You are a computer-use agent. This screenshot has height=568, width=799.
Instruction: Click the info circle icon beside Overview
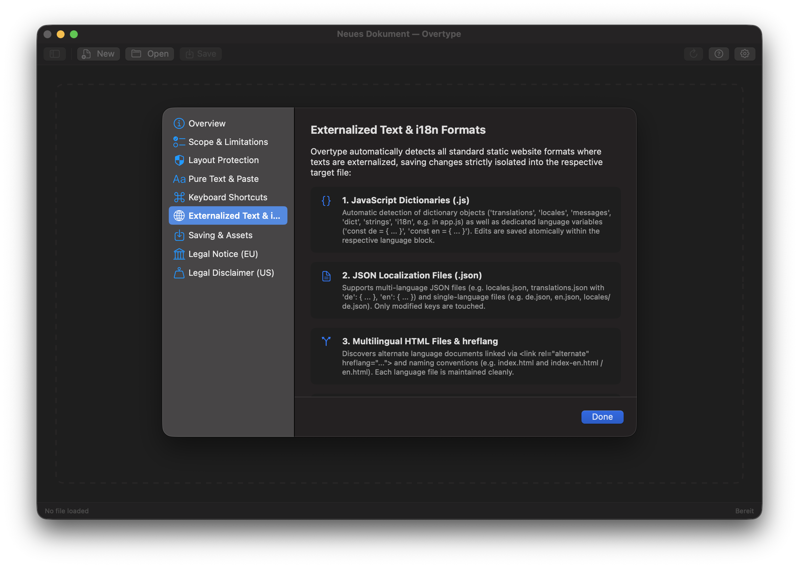pos(179,124)
